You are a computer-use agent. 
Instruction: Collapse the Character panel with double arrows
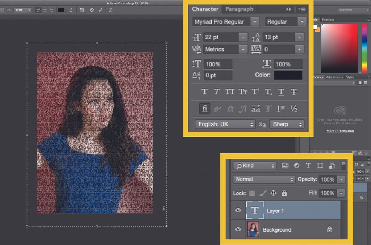click(x=288, y=9)
